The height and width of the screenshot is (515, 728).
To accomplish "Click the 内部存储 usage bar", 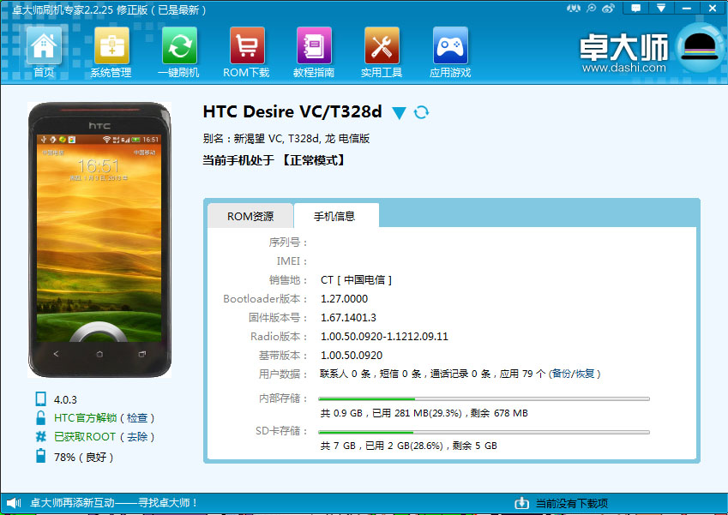I will pos(484,399).
